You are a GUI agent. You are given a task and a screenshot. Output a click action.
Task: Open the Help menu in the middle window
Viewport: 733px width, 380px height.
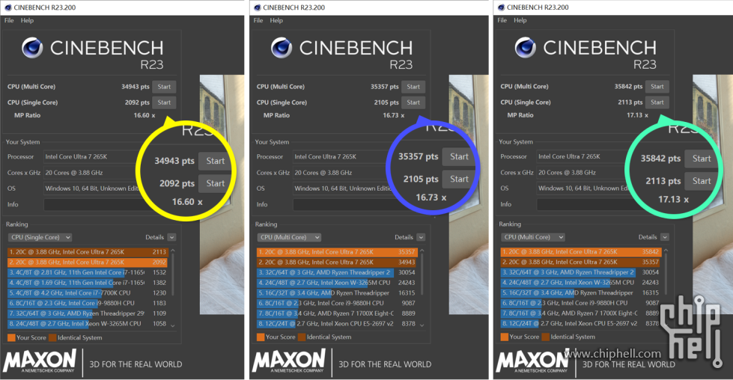(276, 20)
